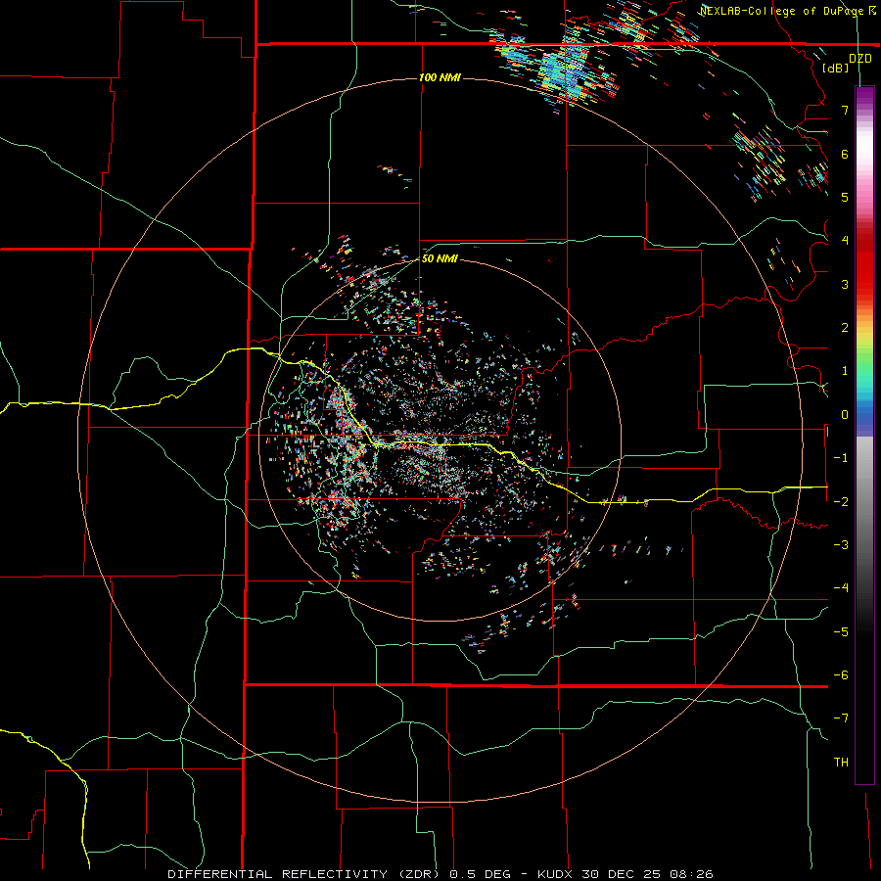This screenshot has width=881, height=881.
Task: Click the '100 NMI' range ring label
Action: 440,77
